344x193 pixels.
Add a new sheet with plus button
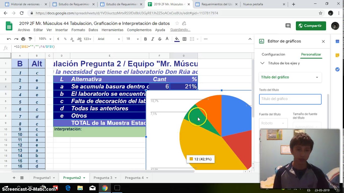coord(14,178)
